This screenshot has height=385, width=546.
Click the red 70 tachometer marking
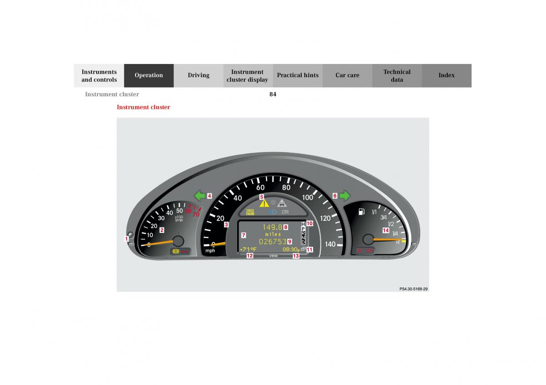[196, 214]
